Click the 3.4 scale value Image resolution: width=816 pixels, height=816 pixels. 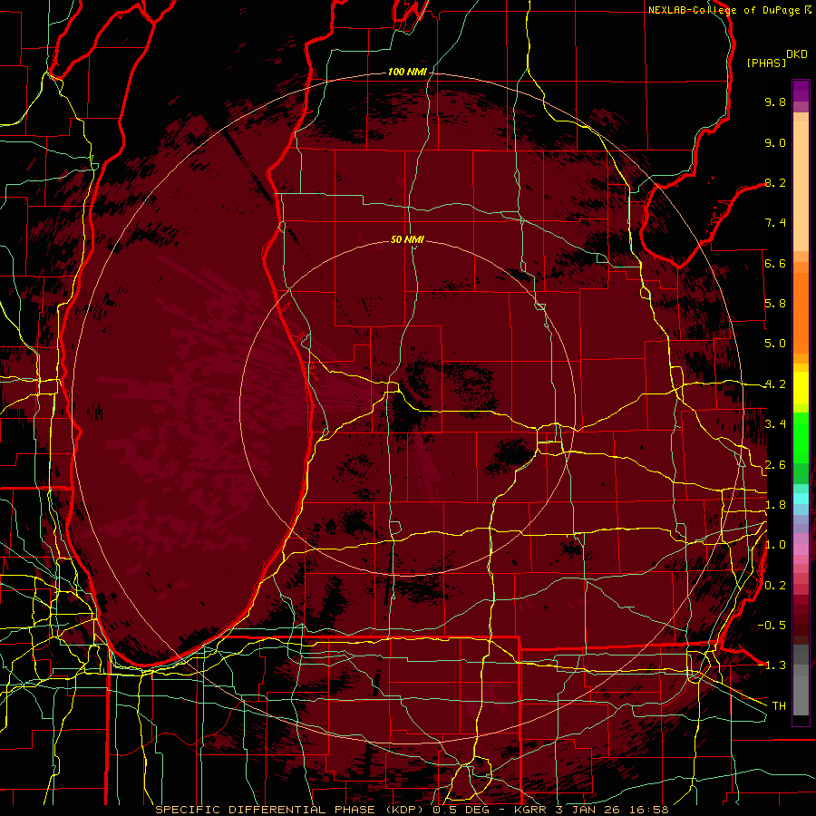tap(775, 424)
